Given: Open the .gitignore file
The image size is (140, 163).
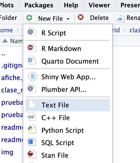Looking at the screenshot, I should tap(12, 66).
